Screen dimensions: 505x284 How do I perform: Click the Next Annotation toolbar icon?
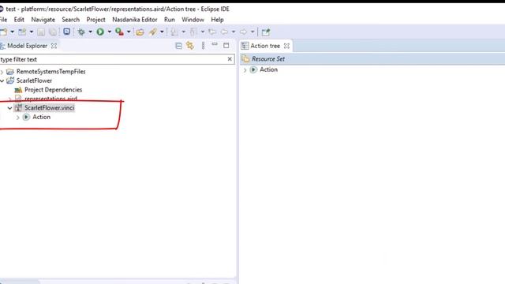(x=174, y=32)
